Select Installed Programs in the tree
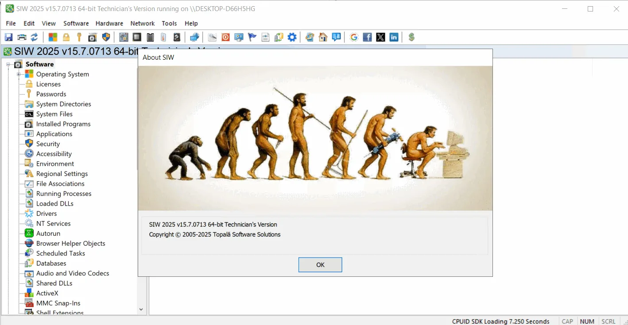 point(63,124)
